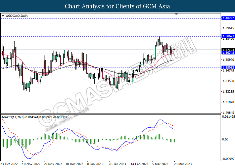Viewport: 235px width, 168px height.
Task: Click the MACD(12,26,9) indicator label
Action: click(x=35, y=117)
